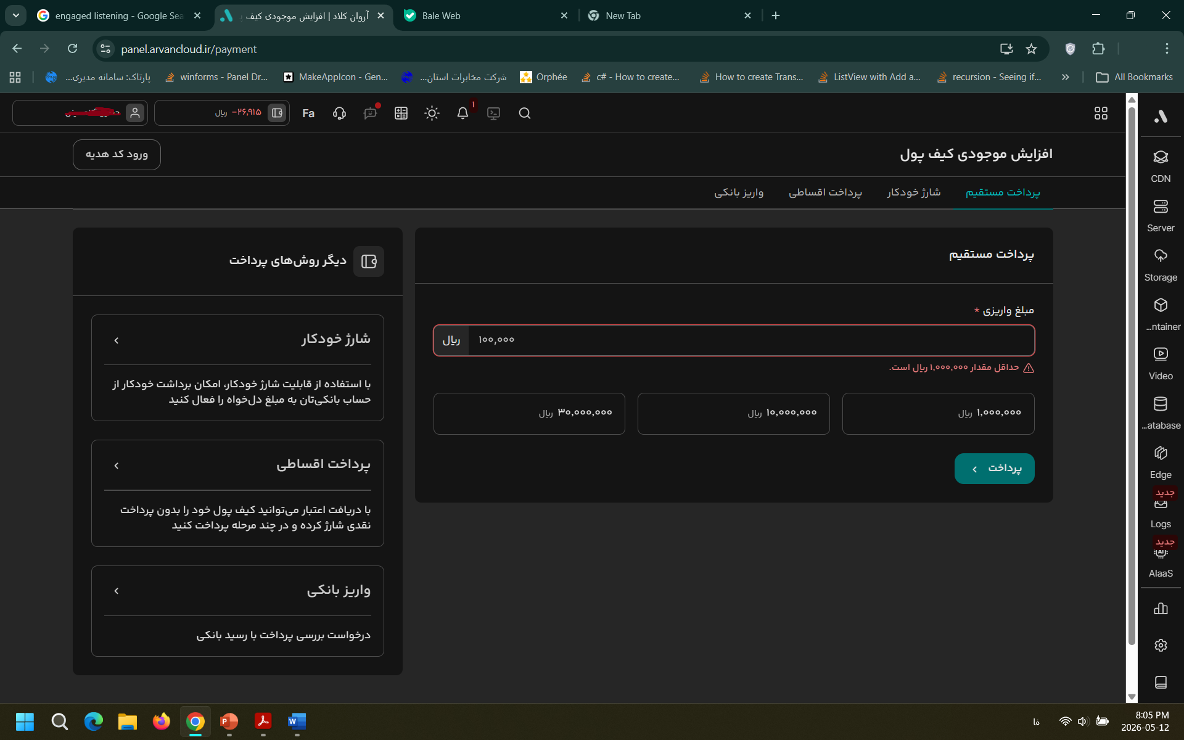The width and height of the screenshot is (1184, 740).
Task: Open Chrome three-dot menu
Action: [1166, 49]
